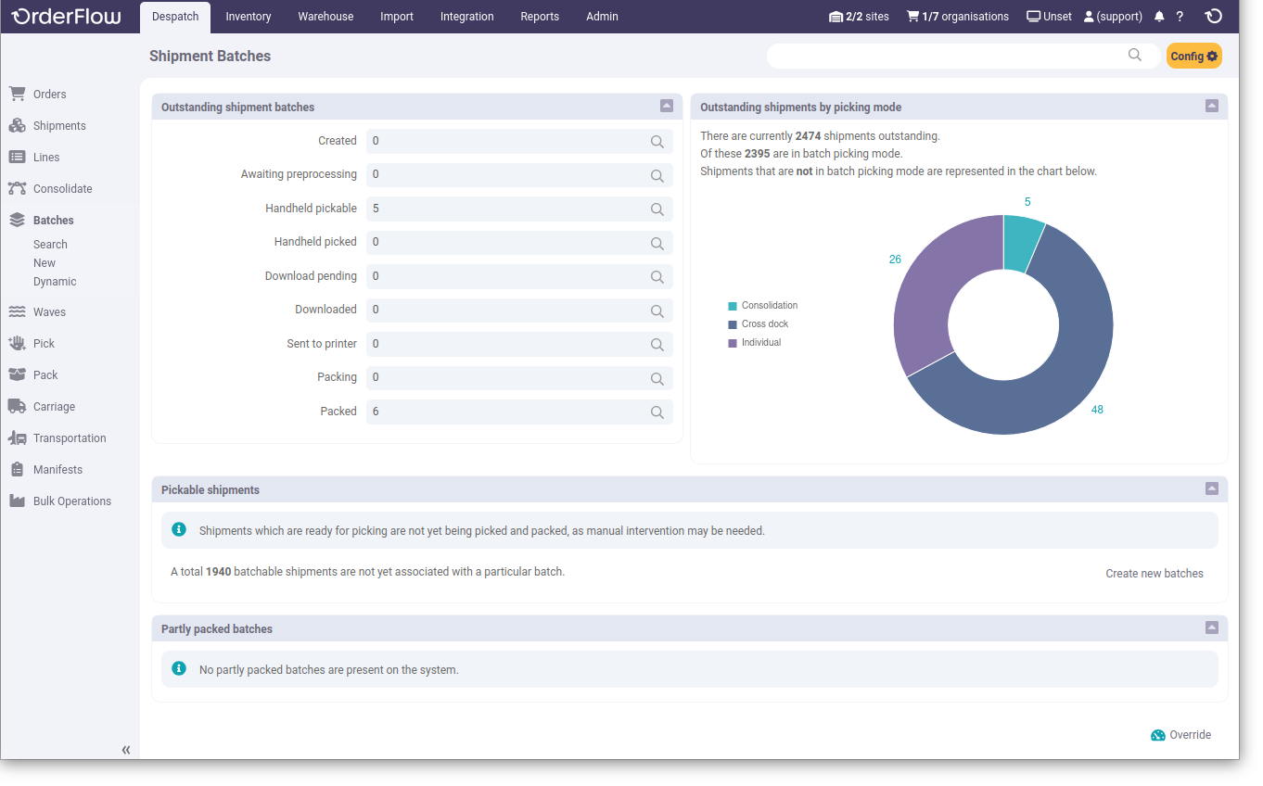Select Shipments from the sidebar

[61, 125]
